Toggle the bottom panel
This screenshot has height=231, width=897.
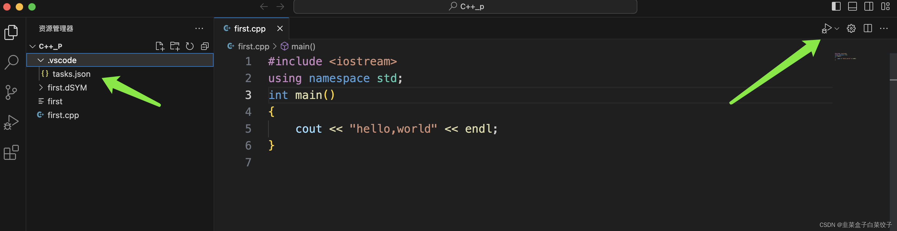[x=853, y=7]
